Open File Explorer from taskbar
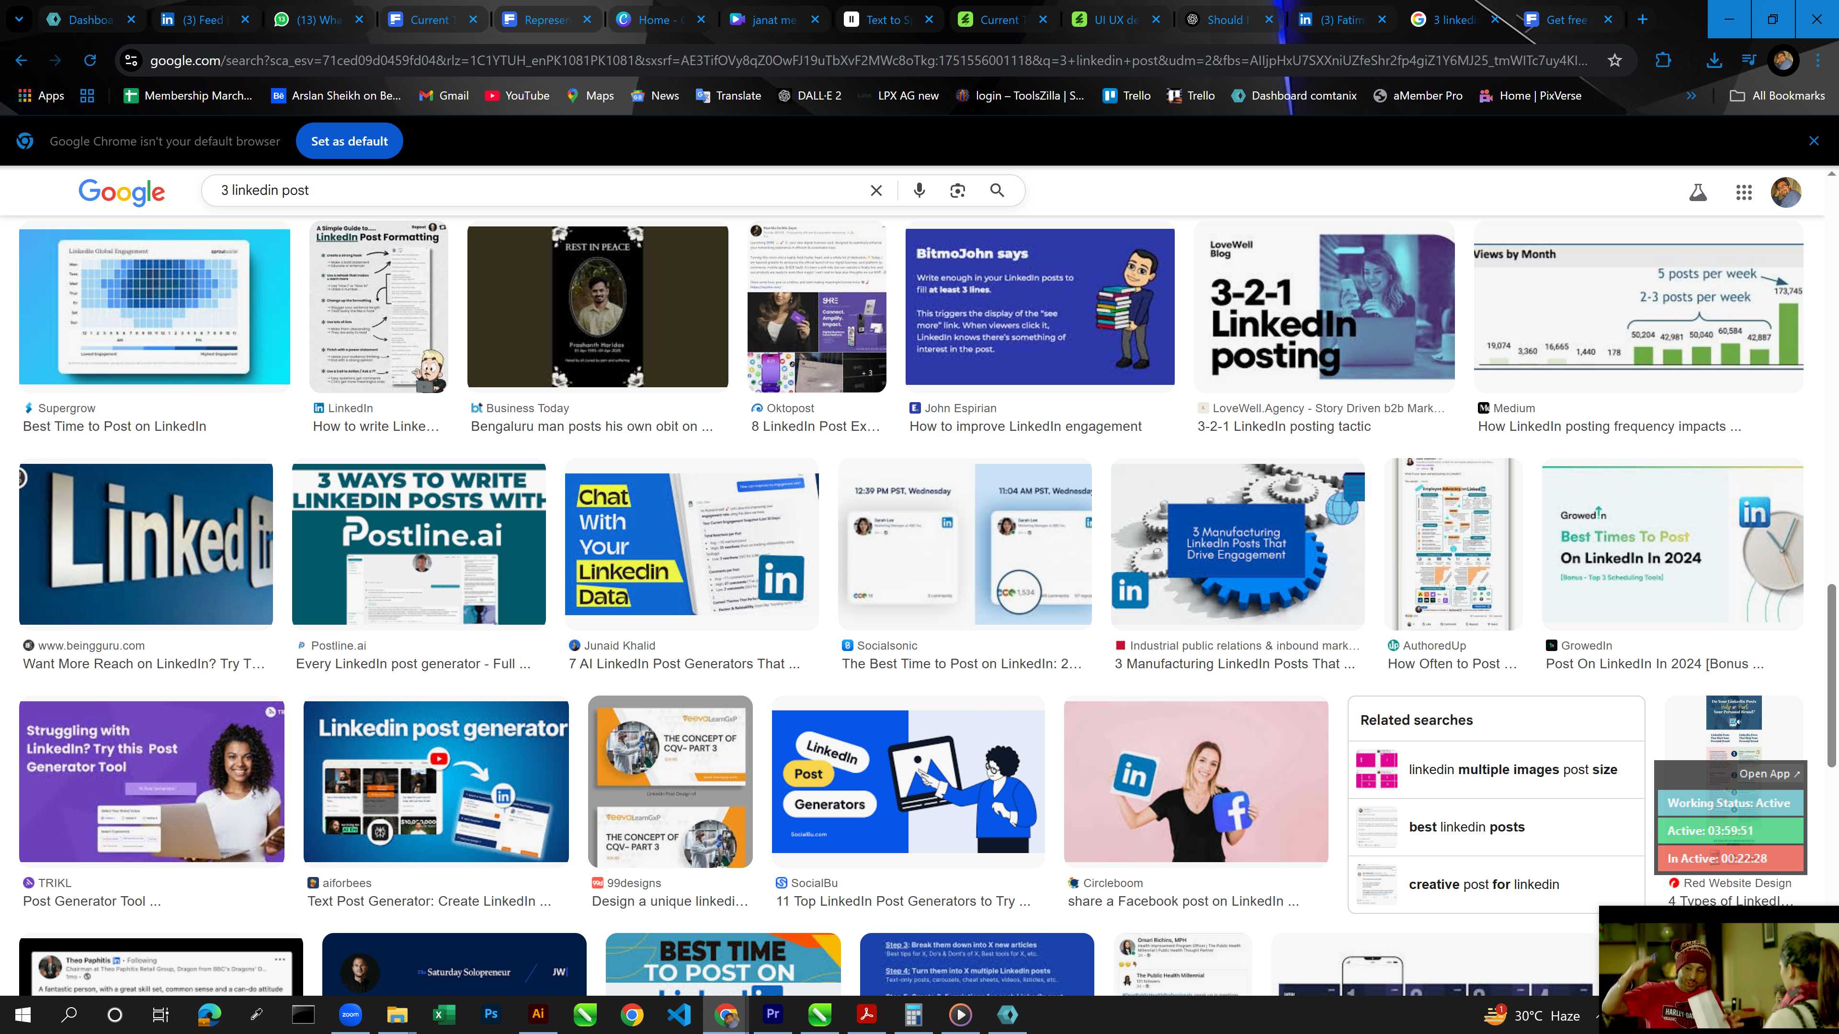The width and height of the screenshot is (1839, 1034). [x=397, y=1015]
